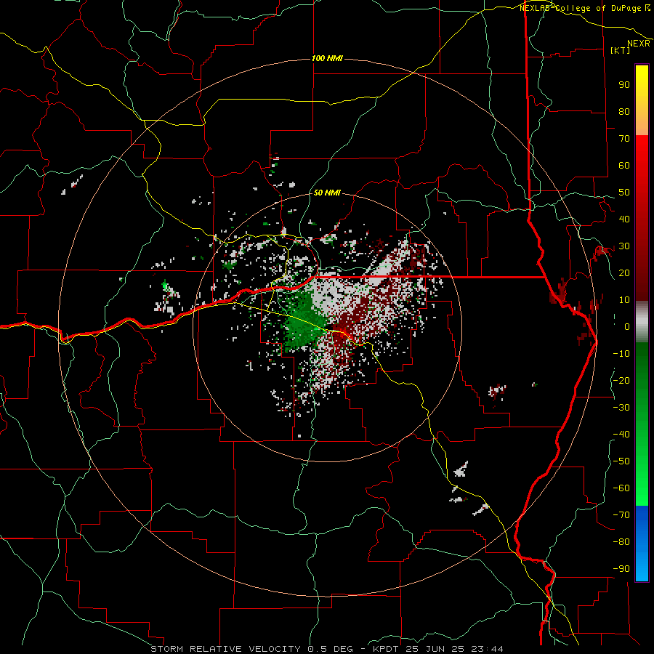Click the 70 value on the velocity scale
The image size is (654, 654).
pyautogui.click(x=624, y=139)
